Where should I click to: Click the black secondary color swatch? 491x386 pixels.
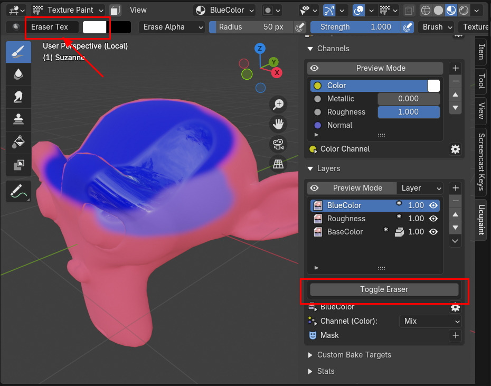119,27
